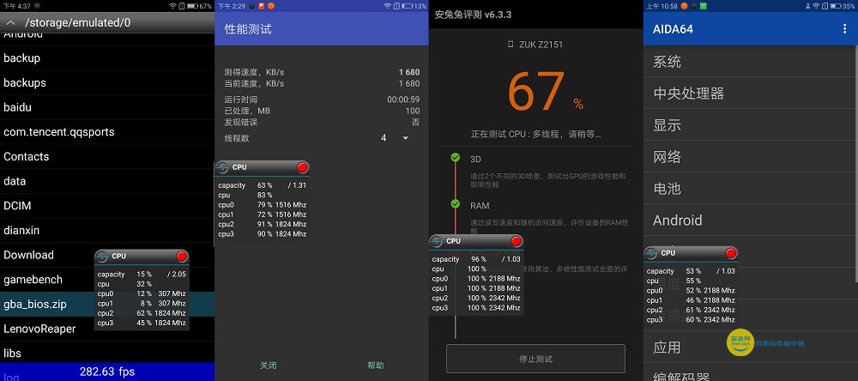
Task: Open the backups folder
Action: [107, 82]
